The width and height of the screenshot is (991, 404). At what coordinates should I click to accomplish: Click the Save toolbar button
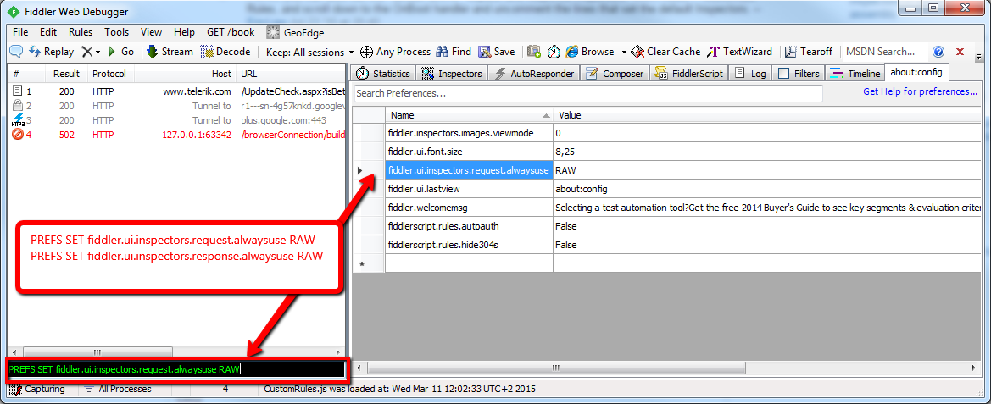(497, 52)
